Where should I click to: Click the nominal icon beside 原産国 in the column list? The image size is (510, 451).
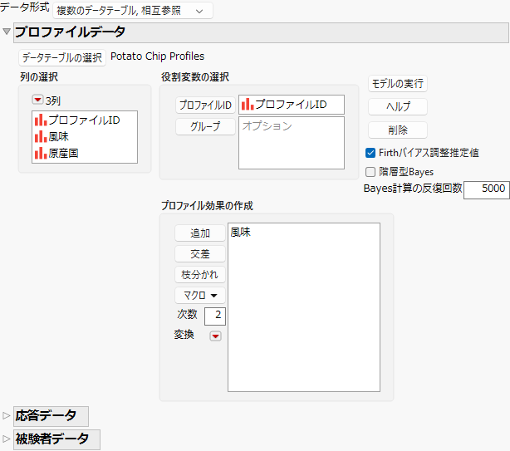41,153
